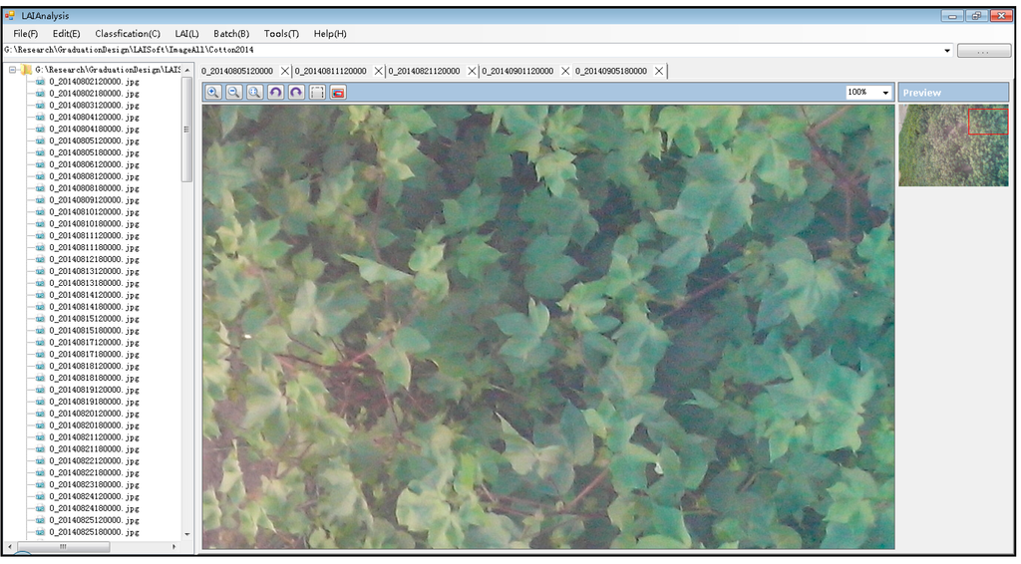This screenshot has height=564, width=1021.
Task: Click image icon beside 0_20140802120000.jpg
Action: 40,82
